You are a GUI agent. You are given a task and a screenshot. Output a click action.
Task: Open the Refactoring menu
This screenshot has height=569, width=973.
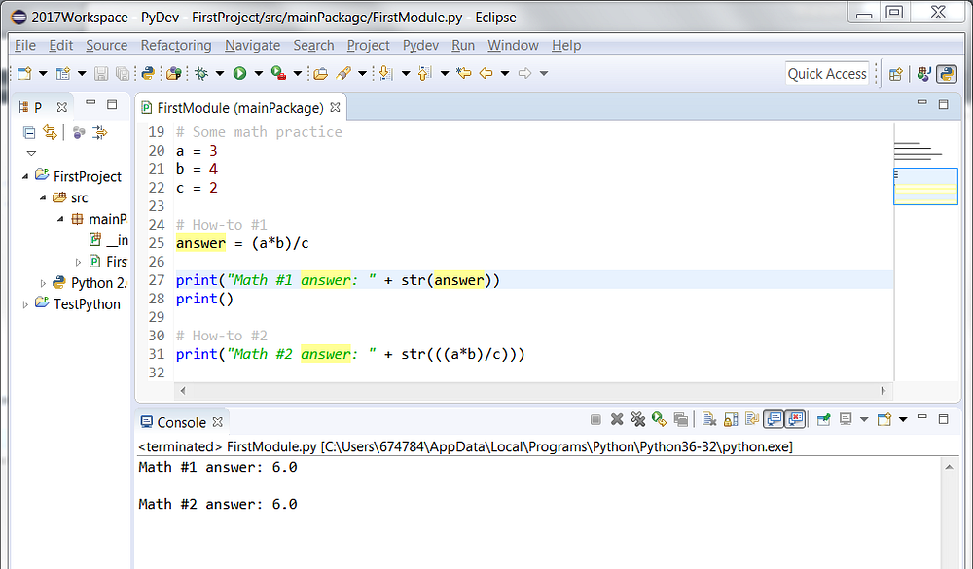point(176,46)
